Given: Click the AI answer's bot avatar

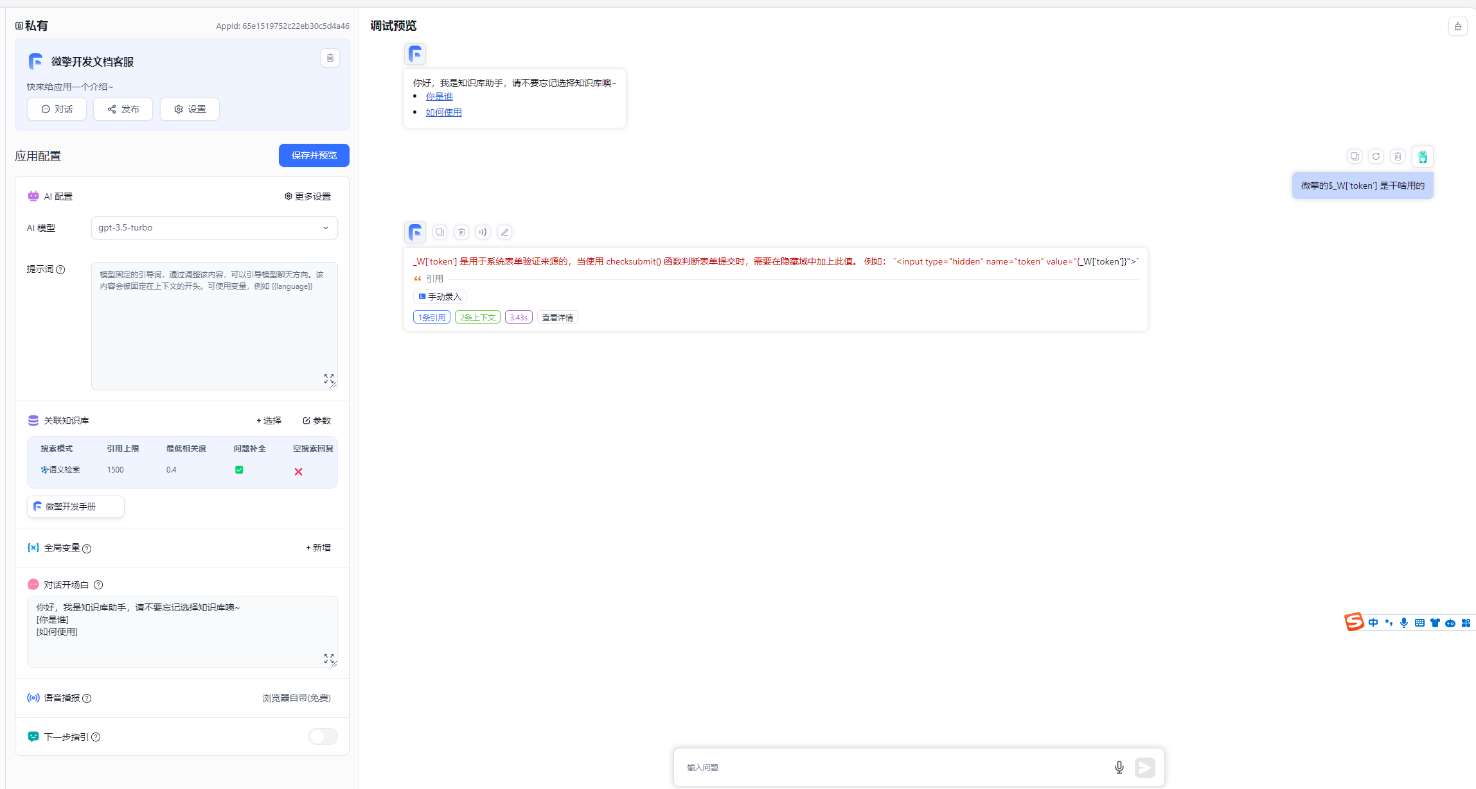Looking at the screenshot, I should pyautogui.click(x=415, y=232).
